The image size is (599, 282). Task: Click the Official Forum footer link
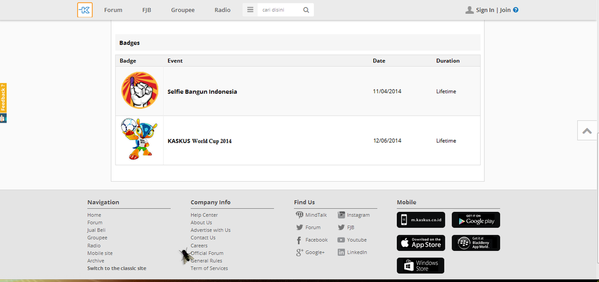[x=207, y=253]
